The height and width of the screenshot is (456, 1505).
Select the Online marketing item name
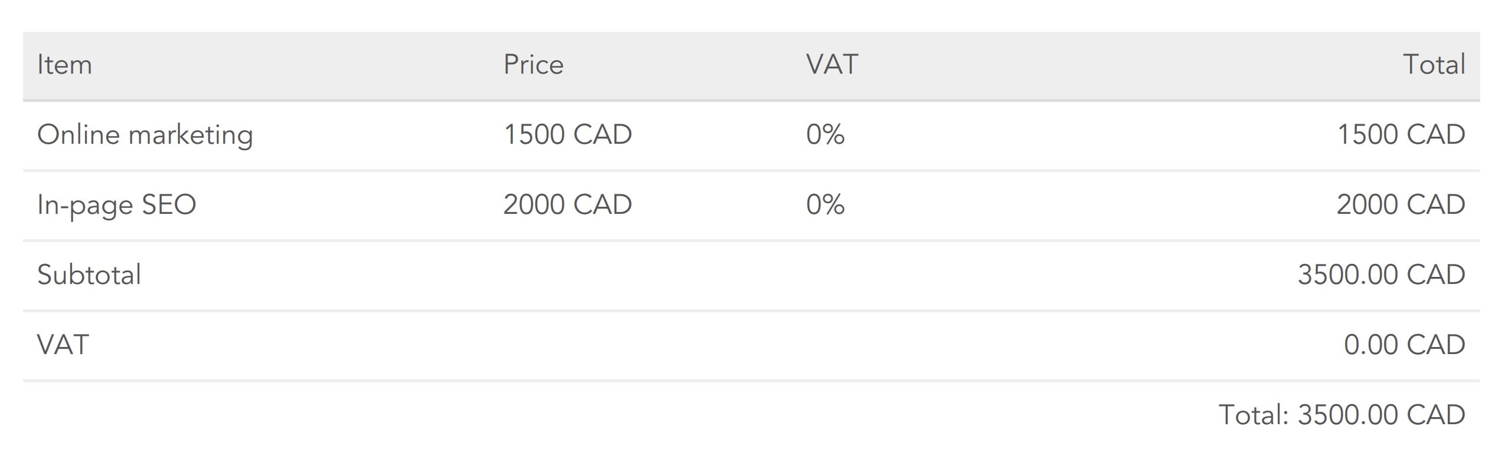tap(145, 135)
